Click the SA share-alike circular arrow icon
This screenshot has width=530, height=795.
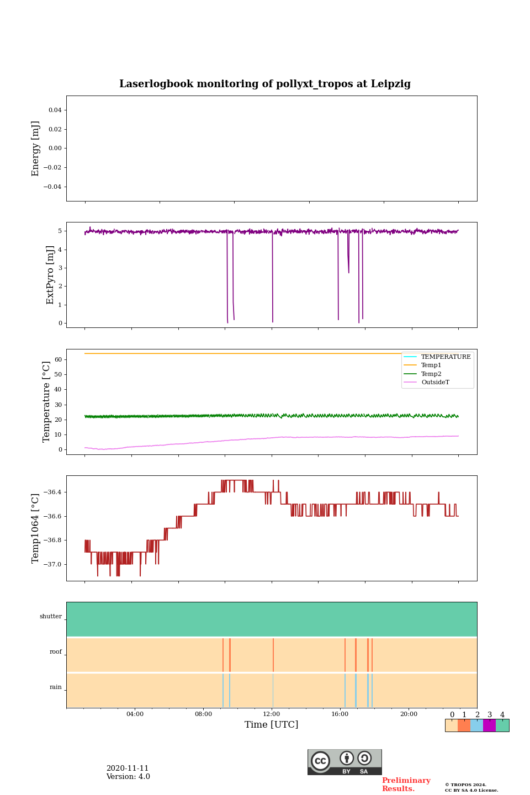point(364,758)
